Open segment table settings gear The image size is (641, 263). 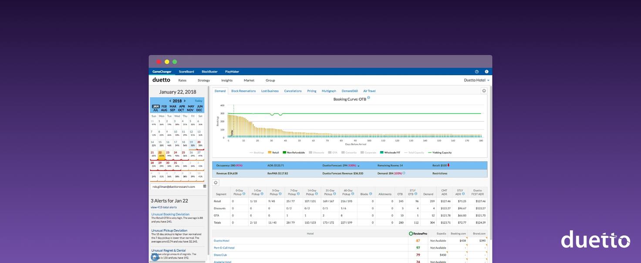tap(216, 183)
